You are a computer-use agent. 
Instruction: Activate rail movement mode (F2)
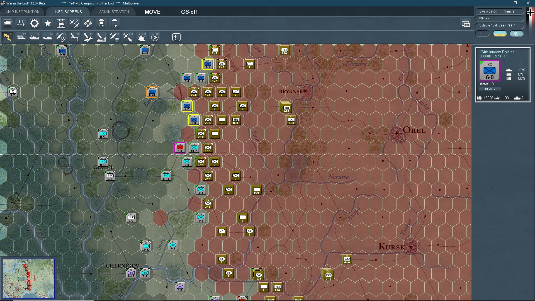point(21,37)
